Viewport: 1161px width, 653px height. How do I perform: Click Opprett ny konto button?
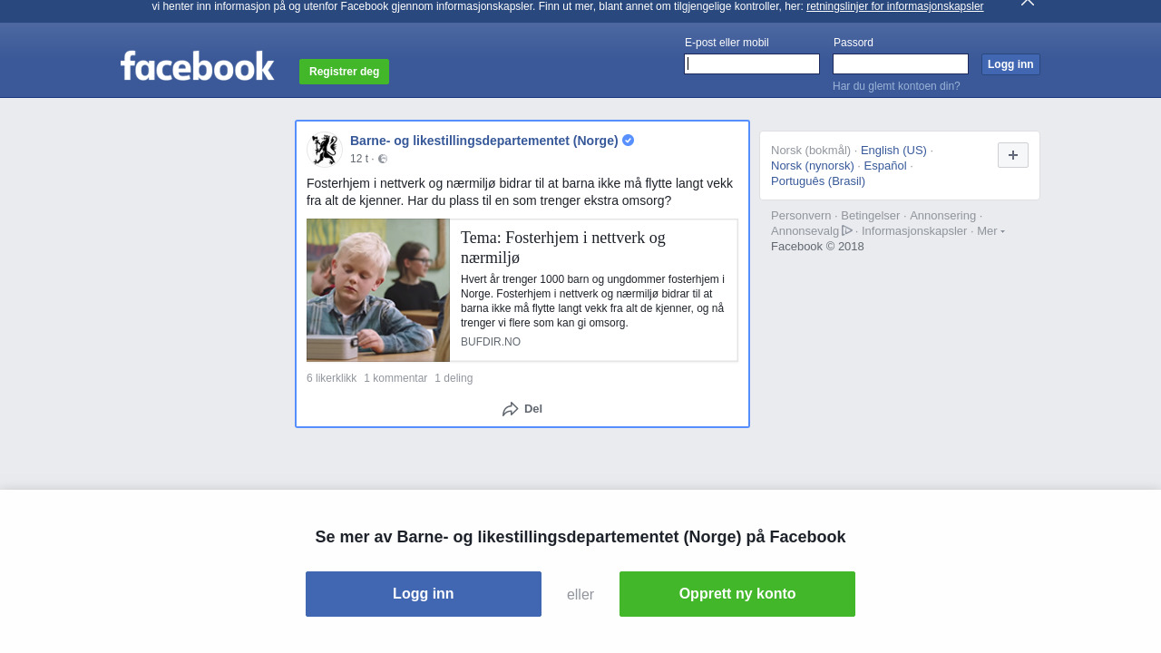click(737, 594)
